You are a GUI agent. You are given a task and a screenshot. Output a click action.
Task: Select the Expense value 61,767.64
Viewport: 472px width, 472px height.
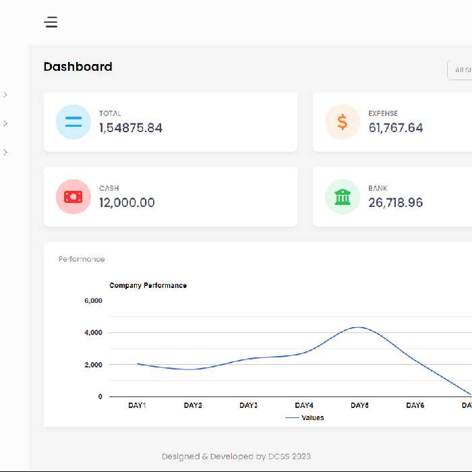[396, 128]
